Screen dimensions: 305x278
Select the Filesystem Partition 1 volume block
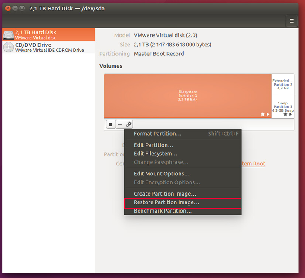pyautogui.click(x=188, y=96)
